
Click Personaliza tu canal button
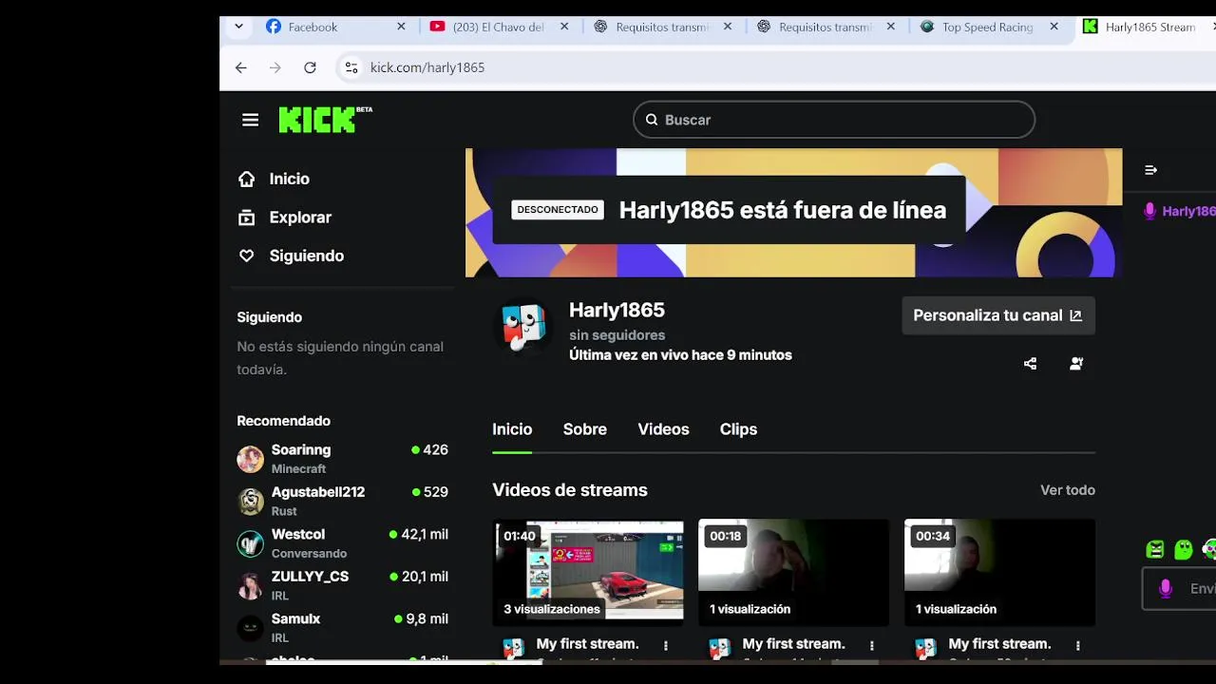coord(998,315)
